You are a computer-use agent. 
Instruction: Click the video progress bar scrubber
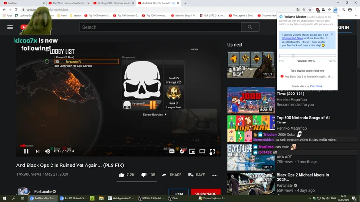tap(24, 146)
